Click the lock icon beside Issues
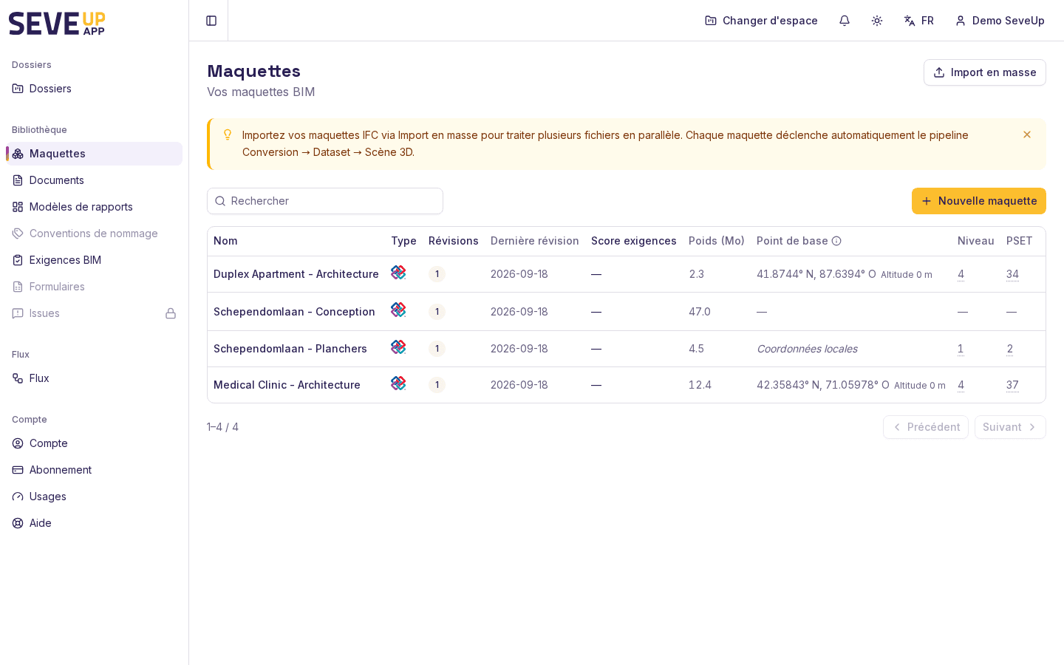The width and height of the screenshot is (1064, 665). (171, 313)
